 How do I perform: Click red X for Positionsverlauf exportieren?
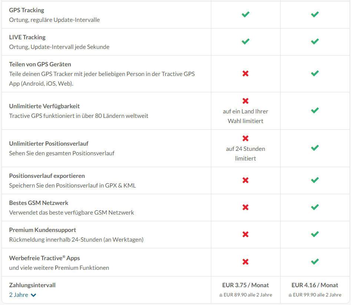coord(245,180)
